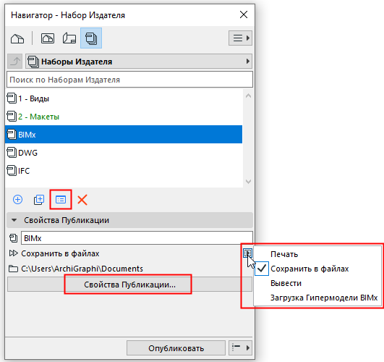Click the Опубликовать button
The width and height of the screenshot is (384, 362).
click(176, 348)
